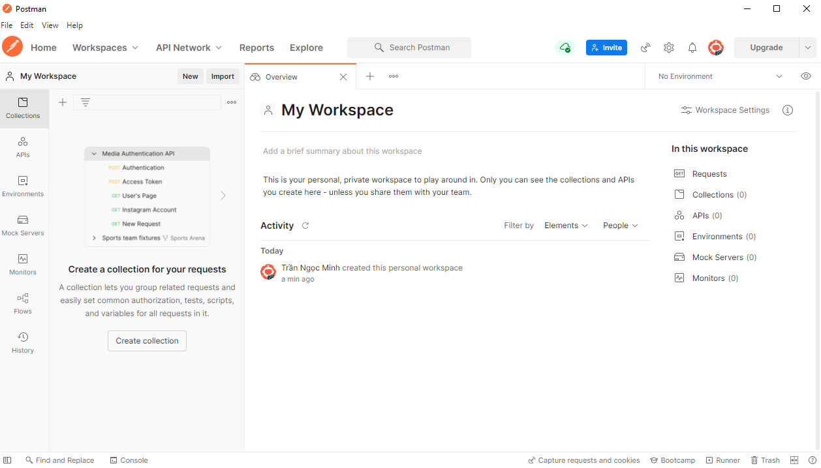The image size is (821, 468).
Task: Open the View menu
Action: pyautogui.click(x=50, y=25)
